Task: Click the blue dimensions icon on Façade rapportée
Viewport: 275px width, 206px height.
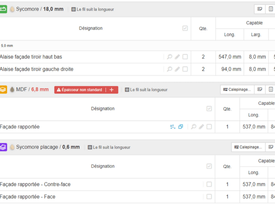Action: 172,127
